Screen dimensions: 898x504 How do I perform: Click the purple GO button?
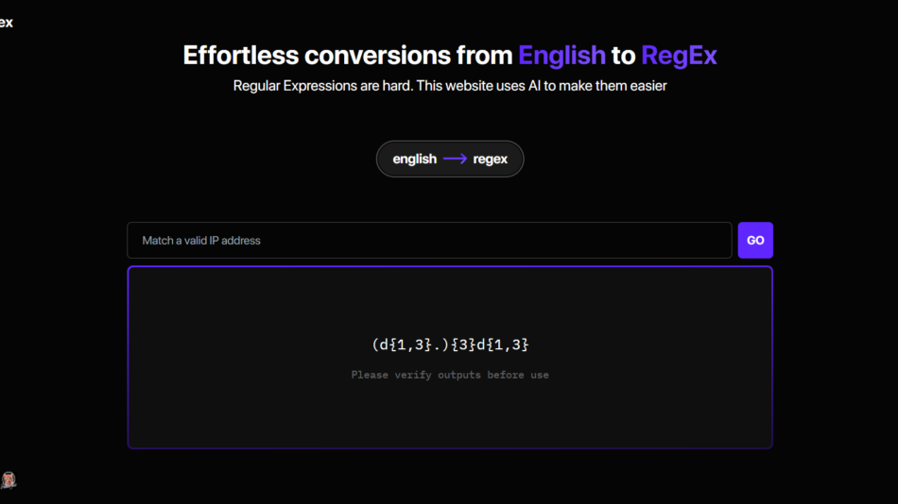[x=755, y=241]
